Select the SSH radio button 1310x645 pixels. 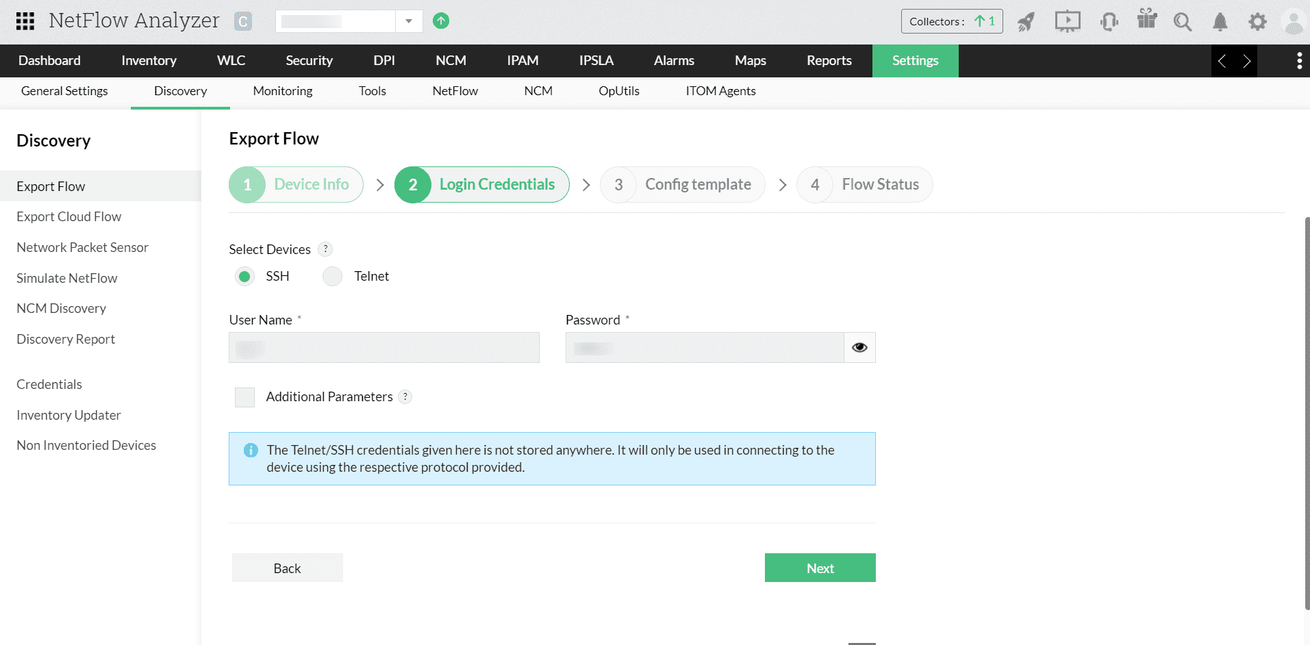(244, 277)
